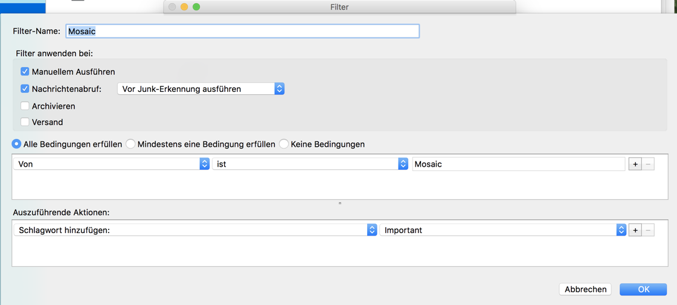
Task: Select Mindestens eine Bedingung erfüllen
Action: (x=130, y=144)
